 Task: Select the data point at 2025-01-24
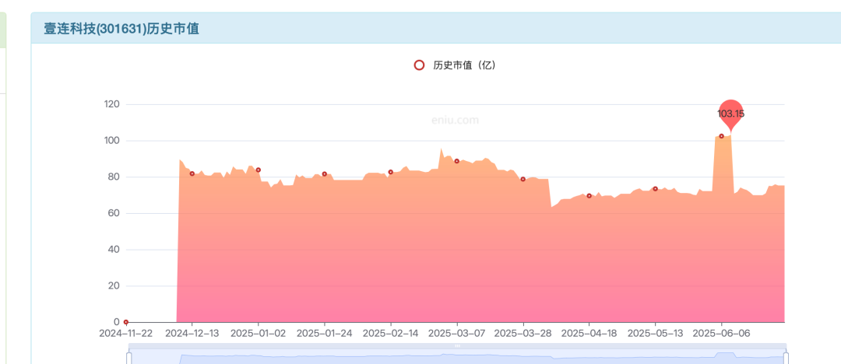325,173
